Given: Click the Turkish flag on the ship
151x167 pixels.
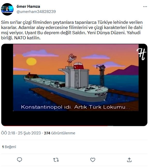Looking at the screenshot, I should click(x=78, y=66).
